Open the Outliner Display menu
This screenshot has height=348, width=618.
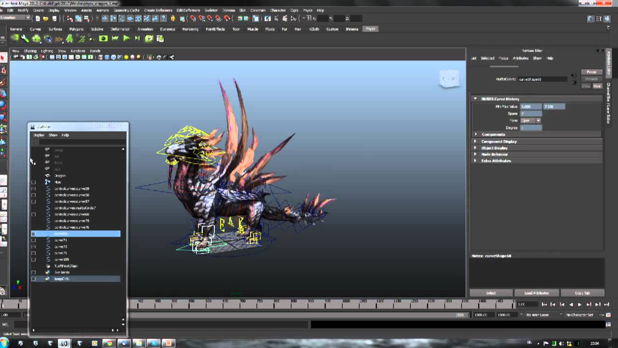(39, 135)
